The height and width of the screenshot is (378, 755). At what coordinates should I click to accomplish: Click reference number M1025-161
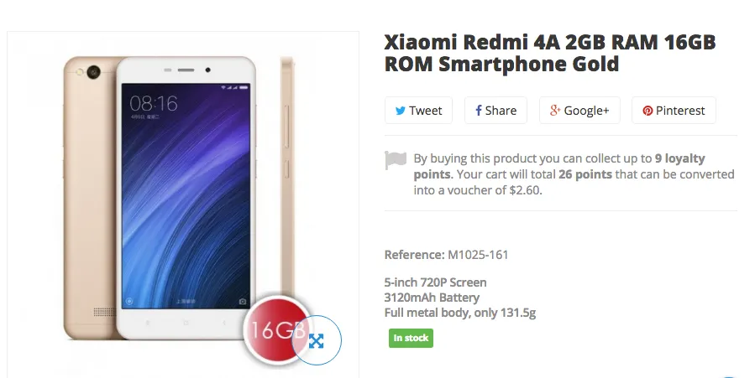click(x=478, y=255)
